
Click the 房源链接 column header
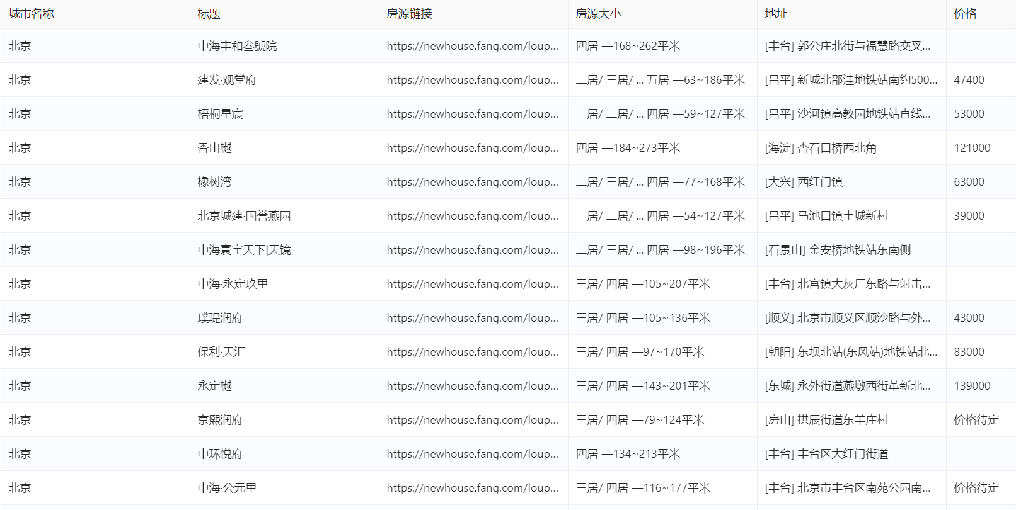[x=410, y=14]
